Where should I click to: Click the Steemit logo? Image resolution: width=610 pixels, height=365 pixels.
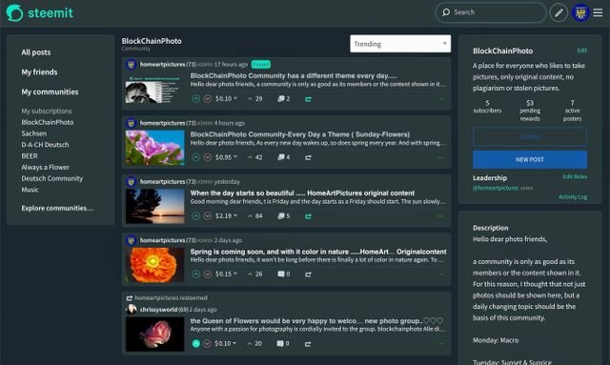[39, 12]
